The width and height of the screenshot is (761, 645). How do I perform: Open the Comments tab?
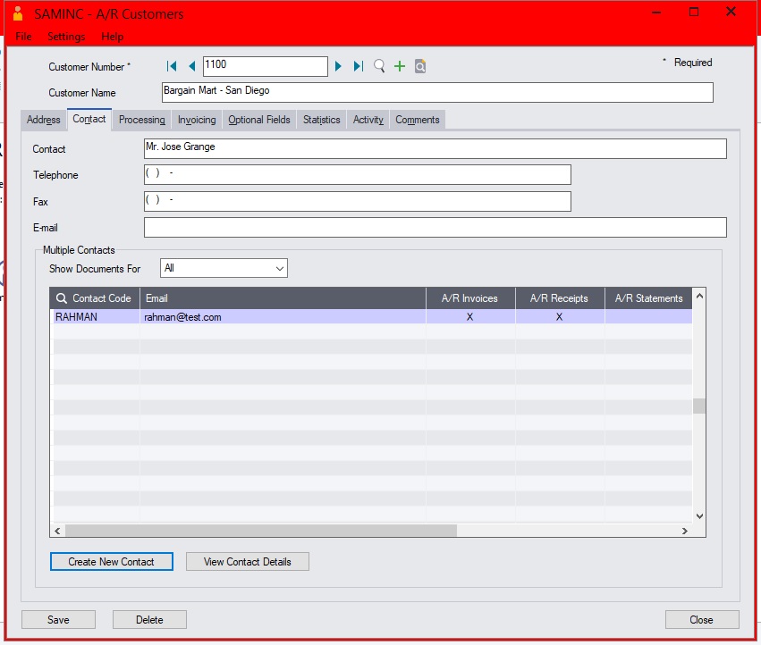coord(418,120)
